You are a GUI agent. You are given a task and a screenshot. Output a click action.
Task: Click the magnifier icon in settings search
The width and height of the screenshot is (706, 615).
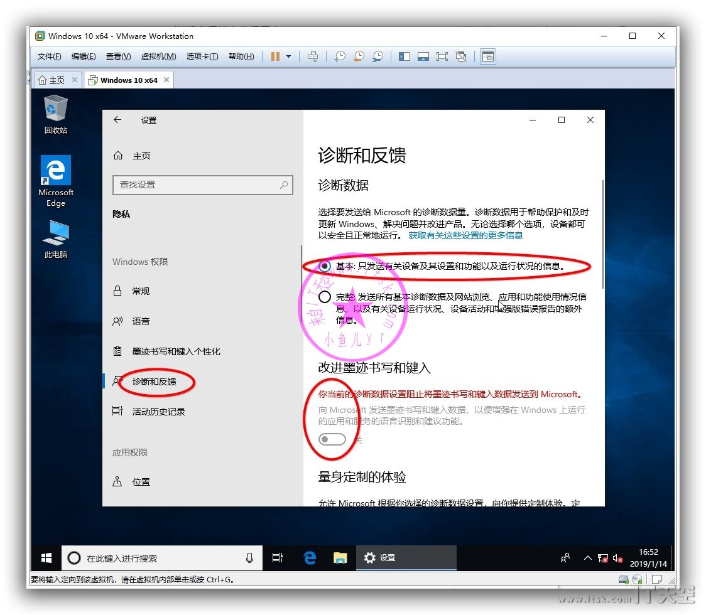tap(284, 185)
